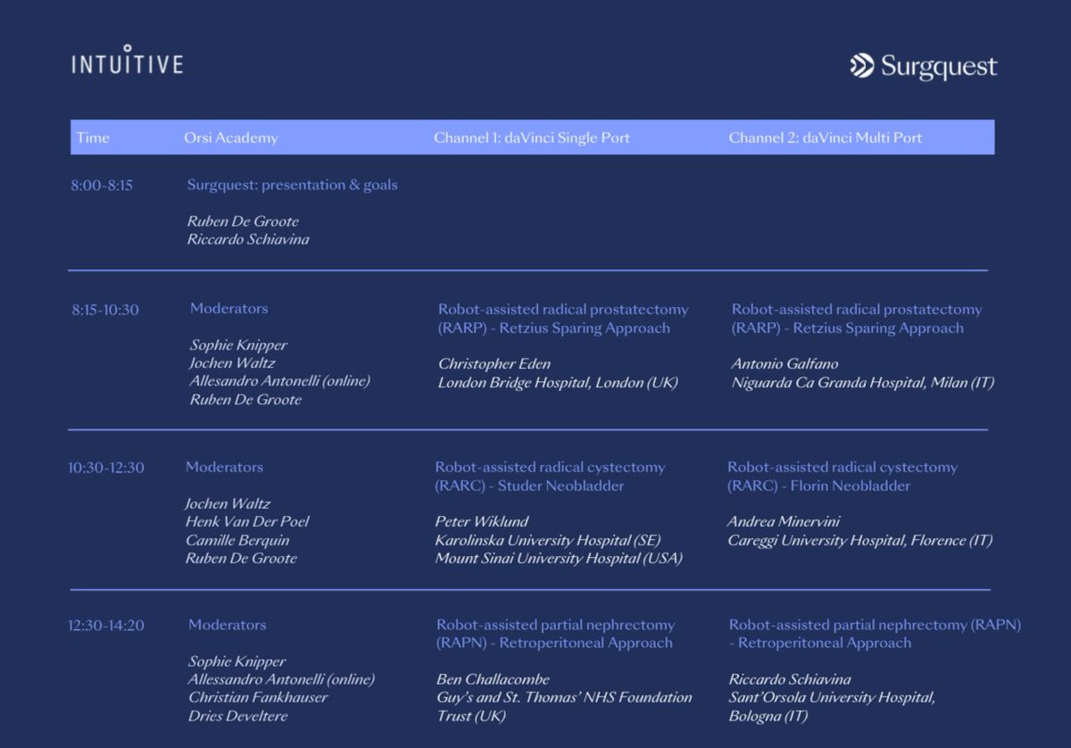This screenshot has height=748, width=1071.
Task: Select Christian Fankhauser name
Action: point(258,697)
